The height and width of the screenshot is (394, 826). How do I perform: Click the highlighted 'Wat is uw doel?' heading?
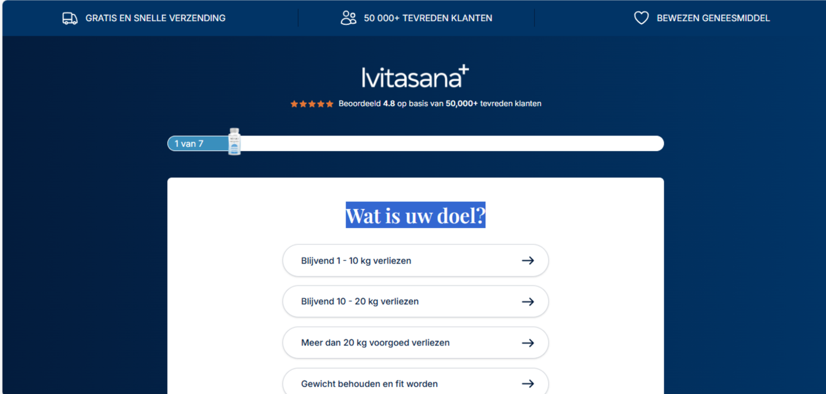416,215
